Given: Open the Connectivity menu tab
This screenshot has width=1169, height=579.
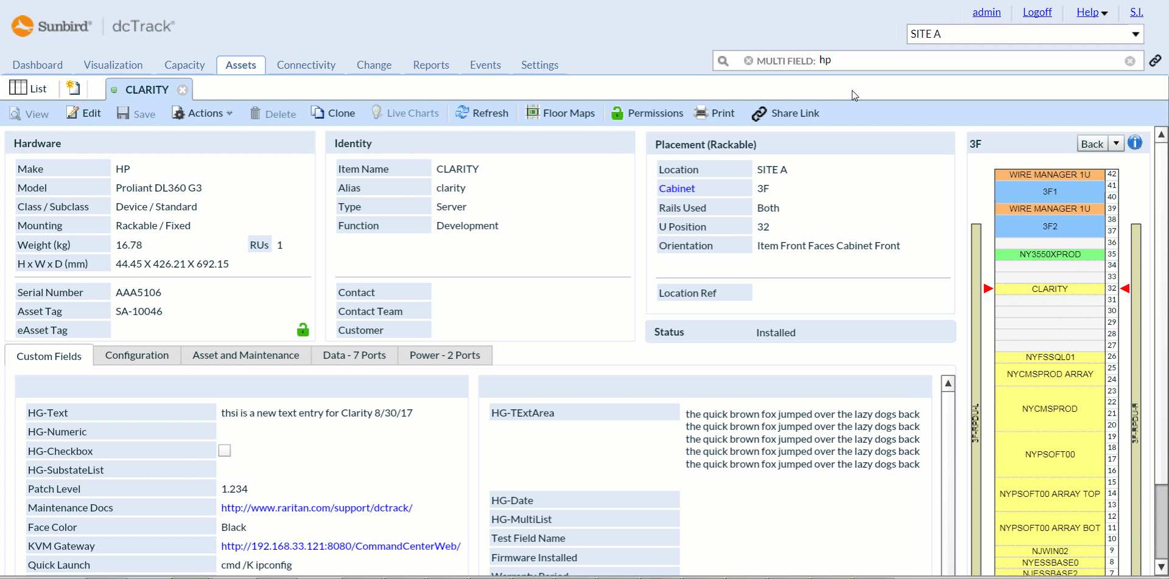Looking at the screenshot, I should (306, 65).
